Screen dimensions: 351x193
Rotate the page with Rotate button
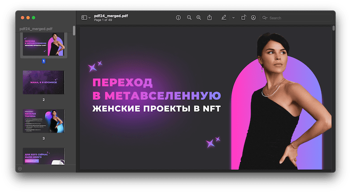pyautogui.click(x=244, y=17)
